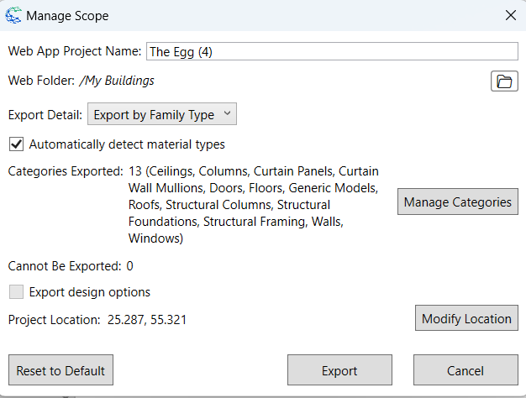The height and width of the screenshot is (398, 526).
Task: Close the Manage Scope dialog
Action: click(x=509, y=15)
